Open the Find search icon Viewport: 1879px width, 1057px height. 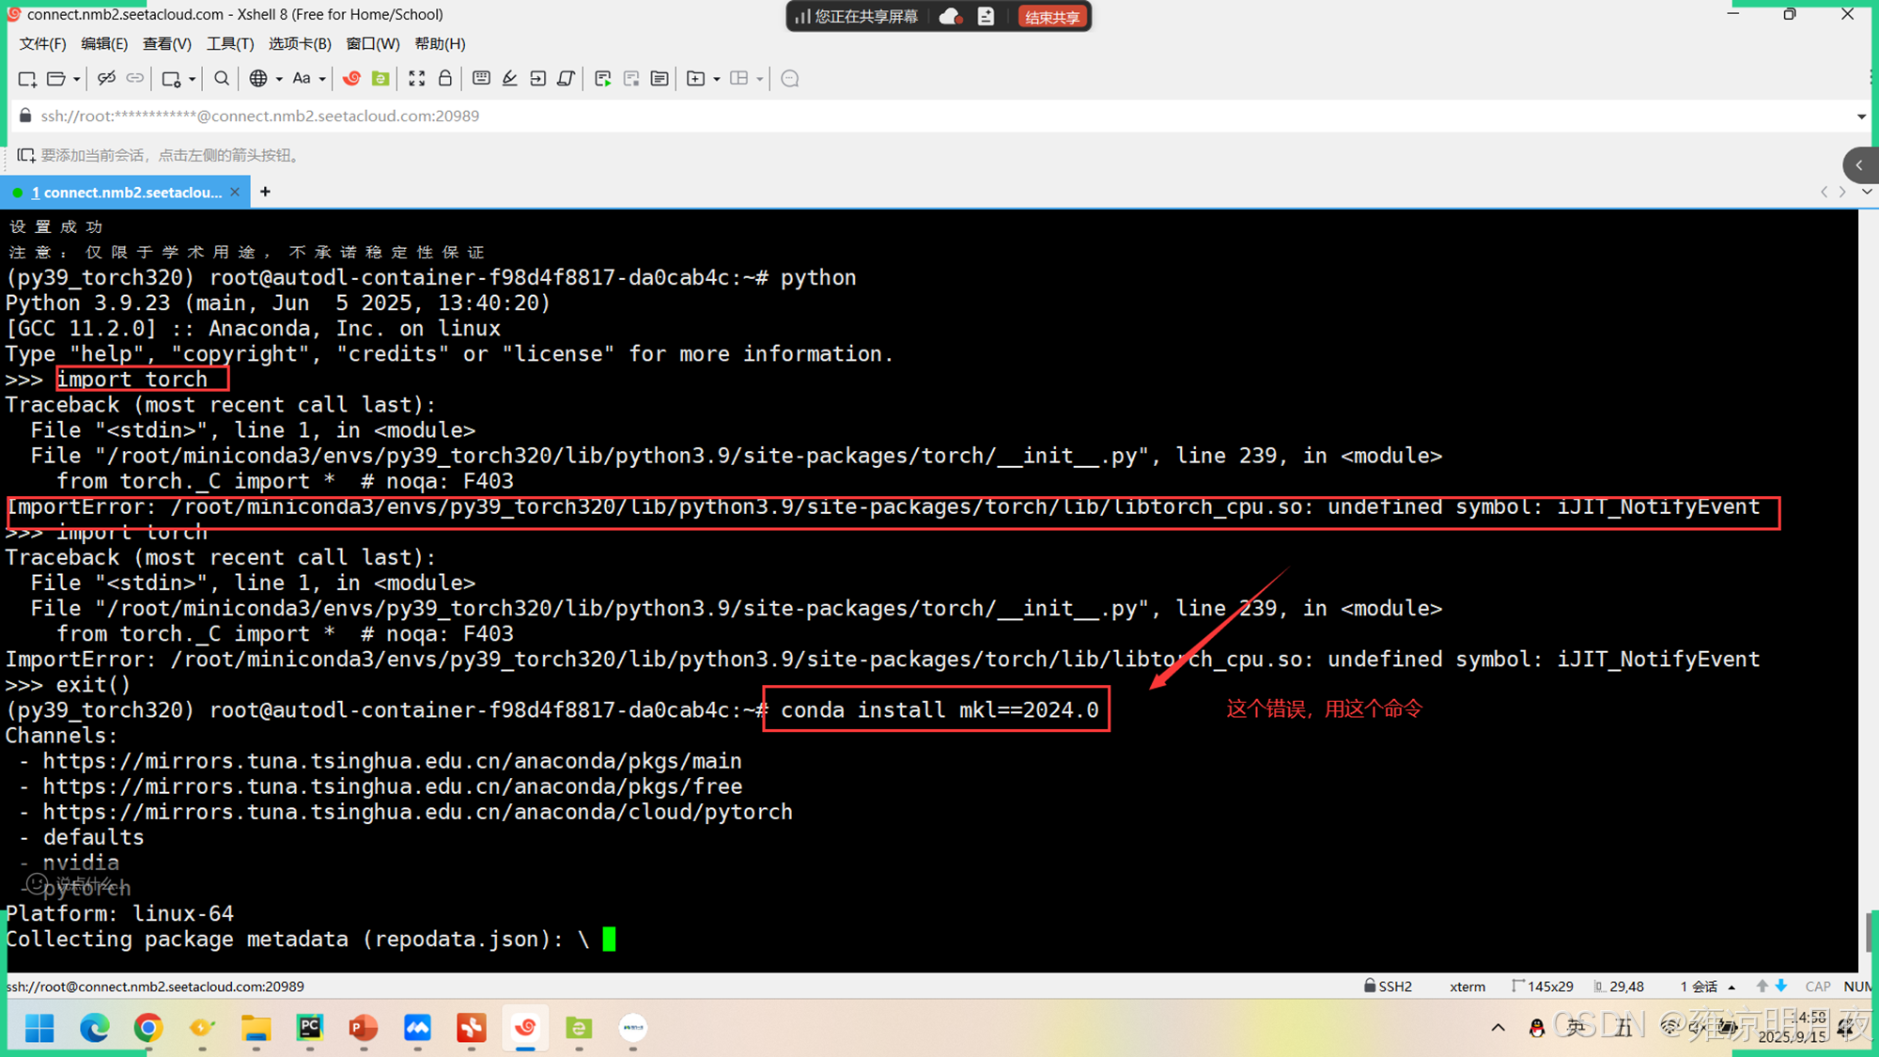click(222, 79)
